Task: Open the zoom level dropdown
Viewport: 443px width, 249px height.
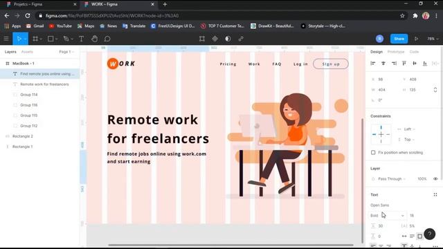Action: [x=433, y=39]
